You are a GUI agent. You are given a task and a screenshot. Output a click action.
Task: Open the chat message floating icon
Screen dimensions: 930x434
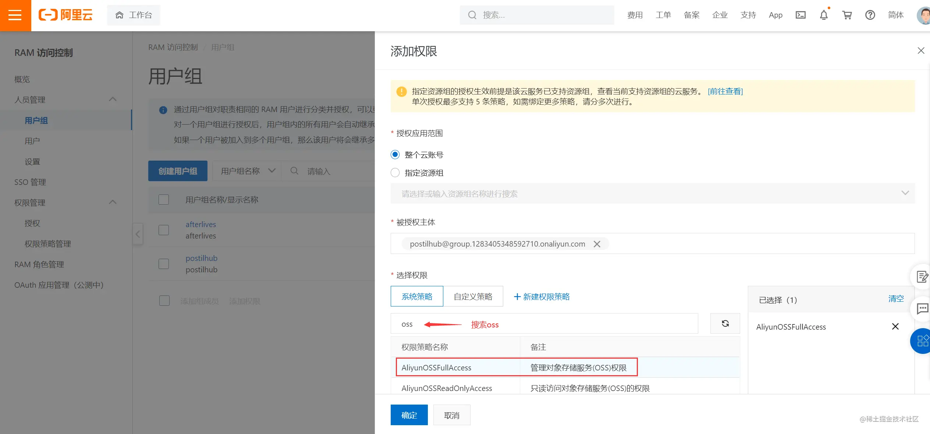[x=922, y=309]
